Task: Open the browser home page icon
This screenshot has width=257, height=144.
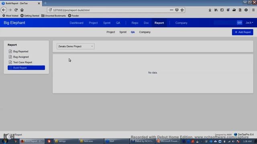Action: [x=22, y=10]
